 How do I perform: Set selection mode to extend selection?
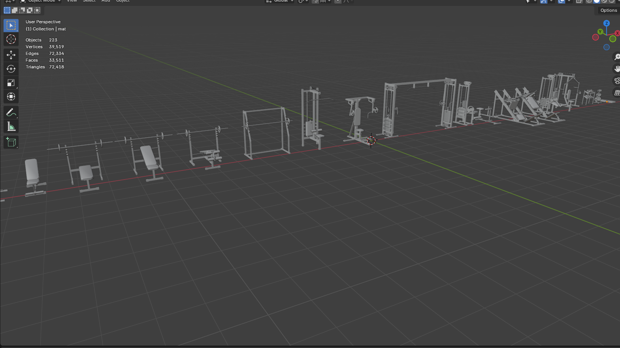(x=15, y=10)
